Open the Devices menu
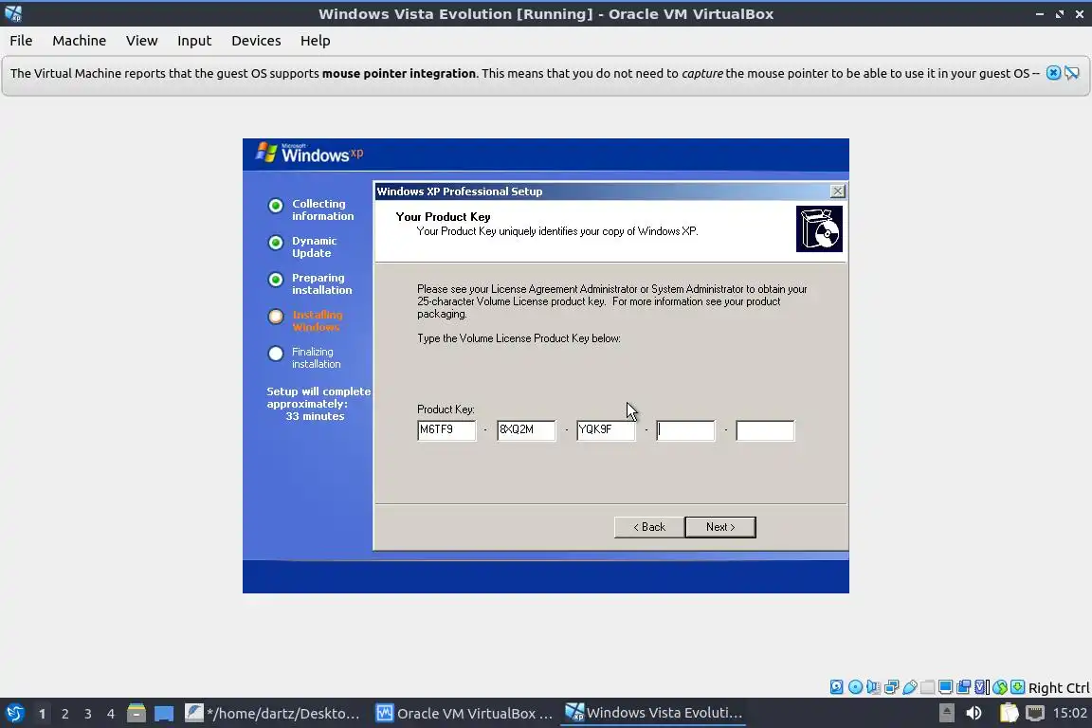 [x=256, y=41]
